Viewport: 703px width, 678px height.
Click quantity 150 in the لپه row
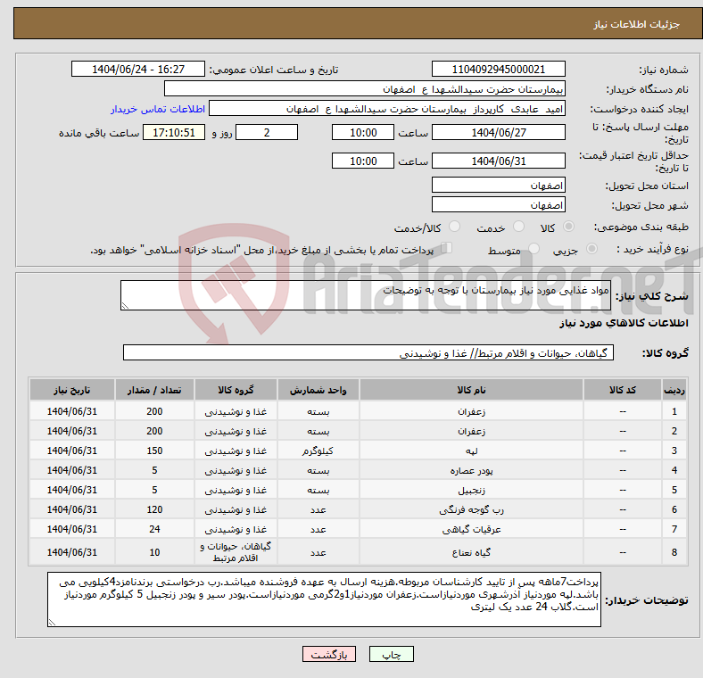154,451
